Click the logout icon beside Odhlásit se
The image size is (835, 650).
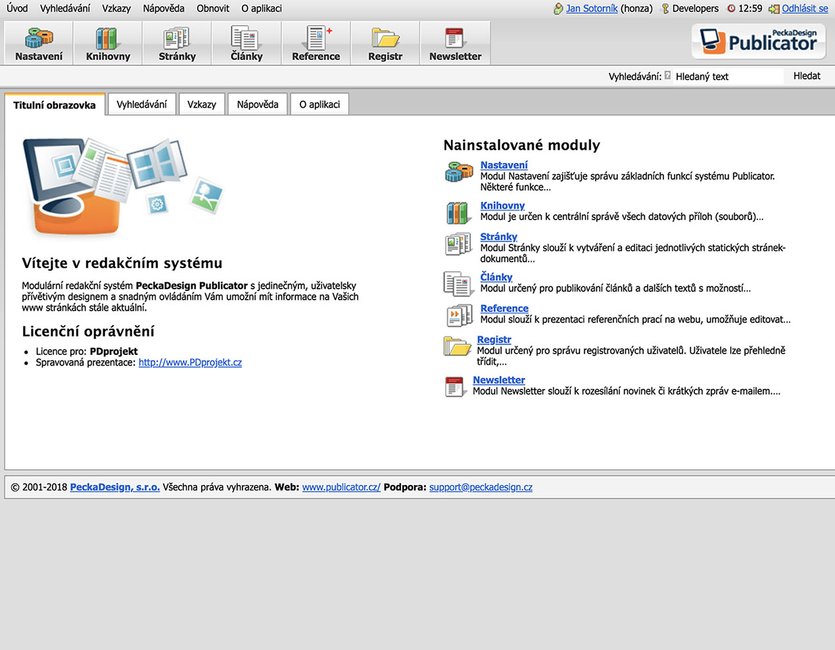click(774, 9)
